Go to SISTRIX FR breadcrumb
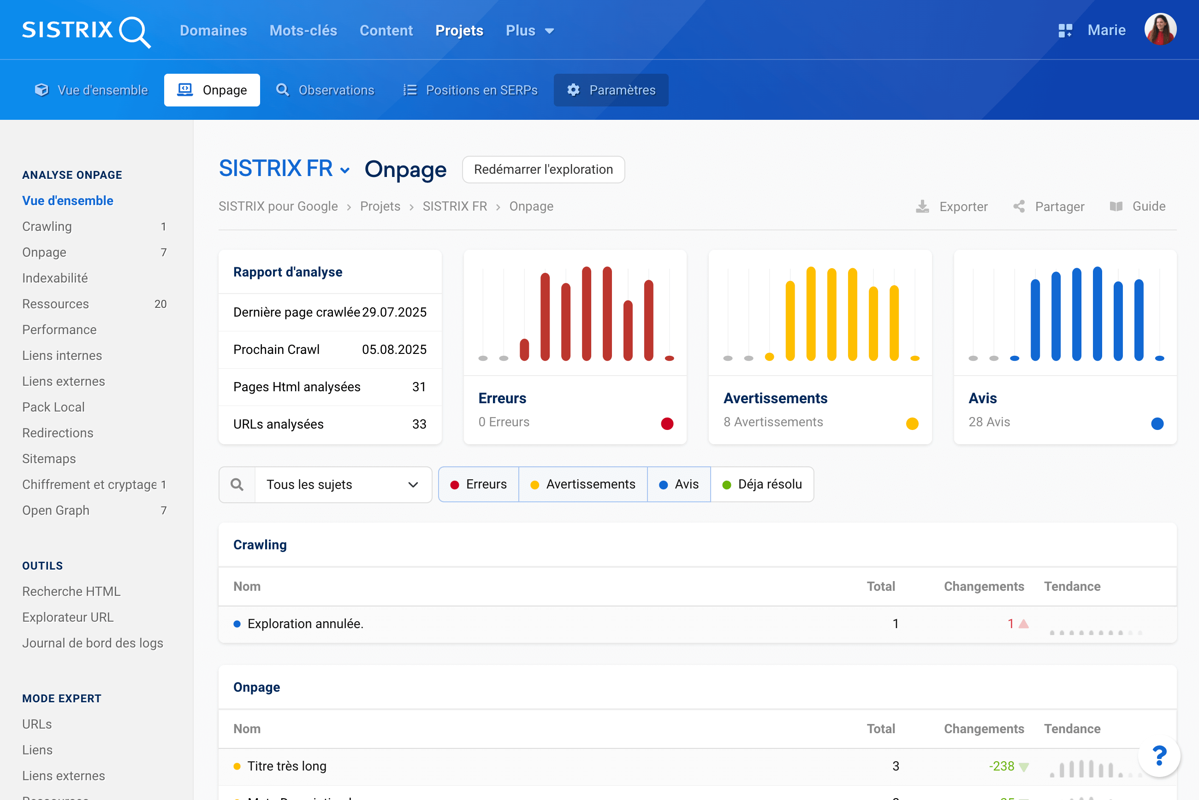Viewport: 1199px width, 800px height. point(455,206)
